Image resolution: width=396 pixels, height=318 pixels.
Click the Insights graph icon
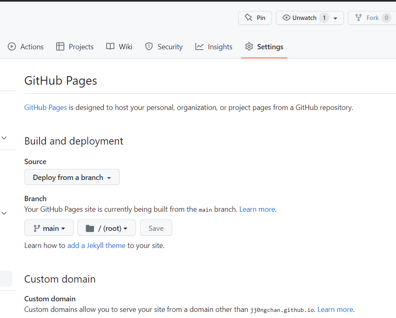199,46
